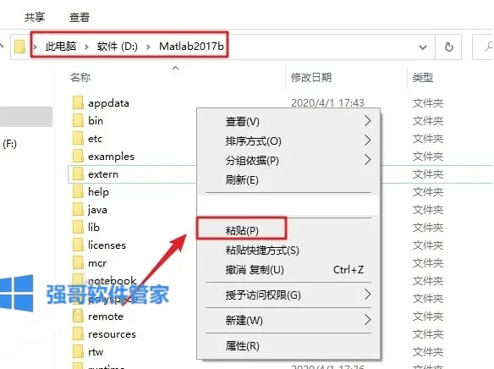This screenshot has height=369, width=494.
Task: Open the 查看 ribbon tab
Action: [x=80, y=17]
